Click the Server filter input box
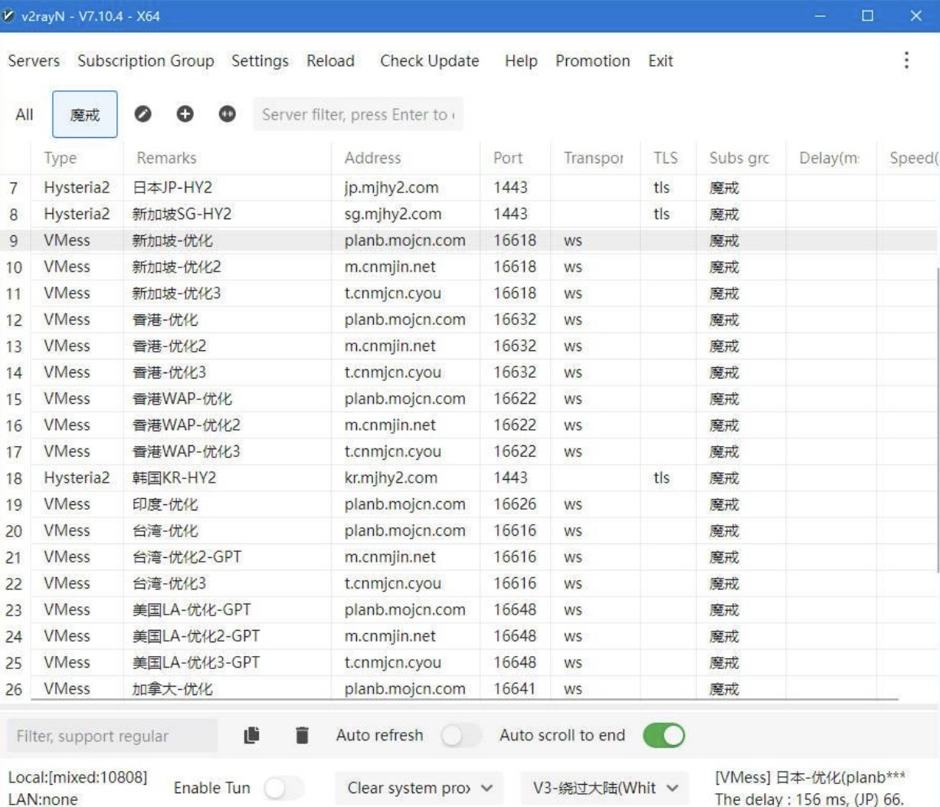Viewport: 940px width, 807px height. [358, 114]
